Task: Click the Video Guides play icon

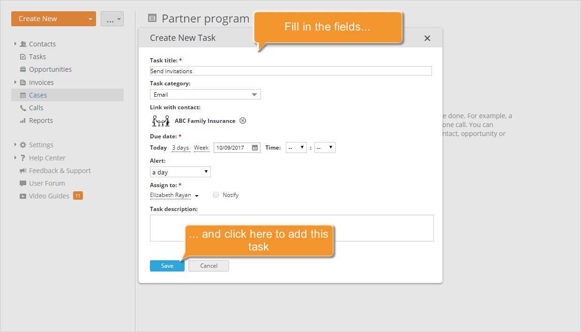Action: (x=23, y=196)
